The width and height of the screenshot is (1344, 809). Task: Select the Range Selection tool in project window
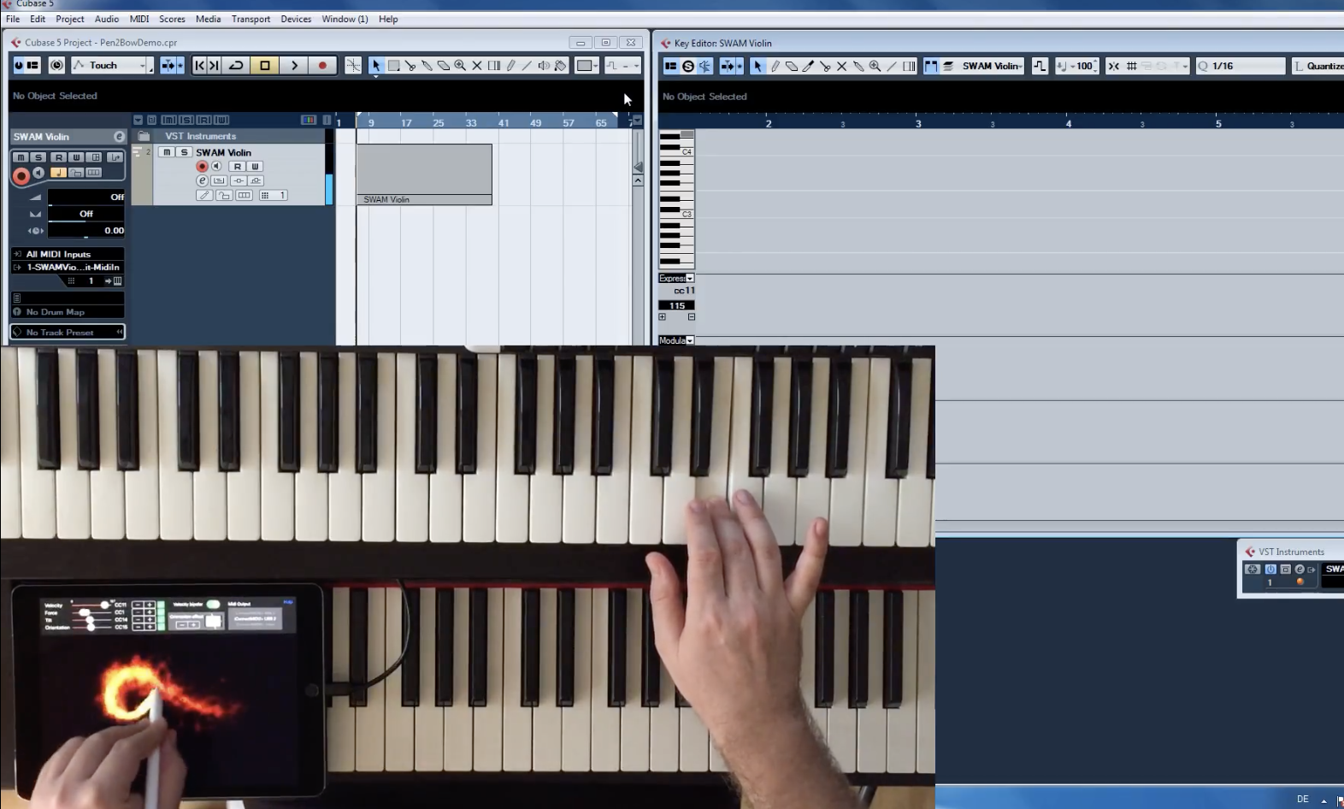(x=393, y=65)
